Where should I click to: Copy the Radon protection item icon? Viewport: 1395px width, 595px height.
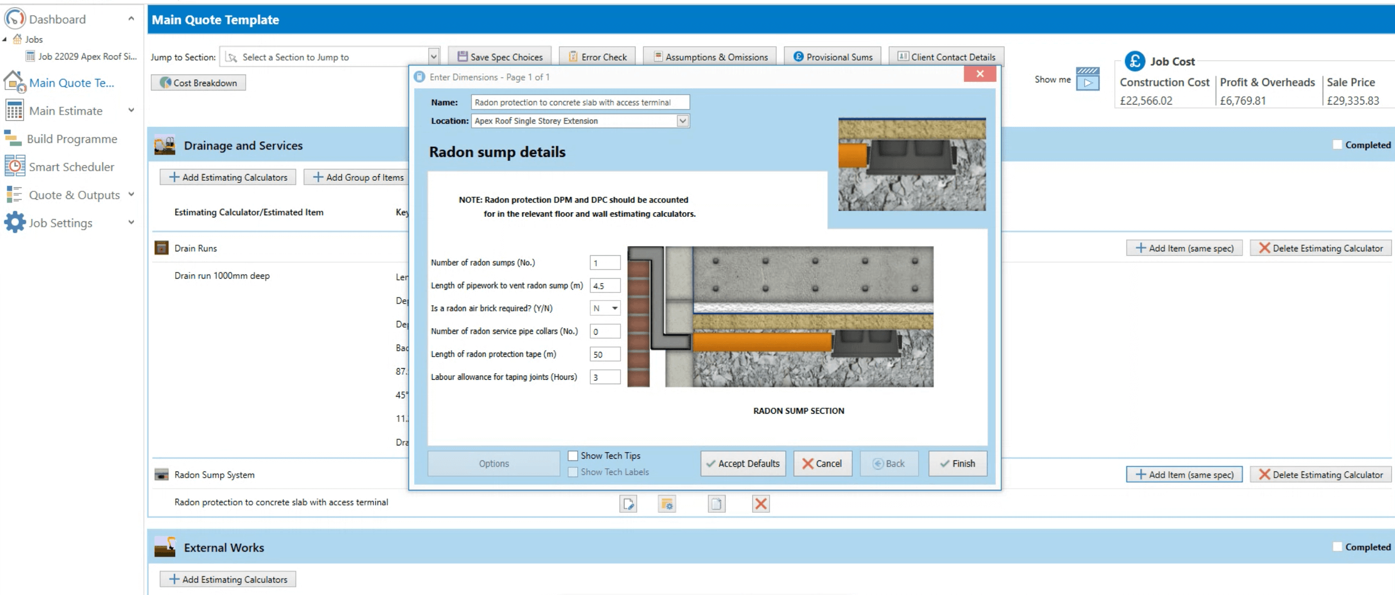(716, 504)
